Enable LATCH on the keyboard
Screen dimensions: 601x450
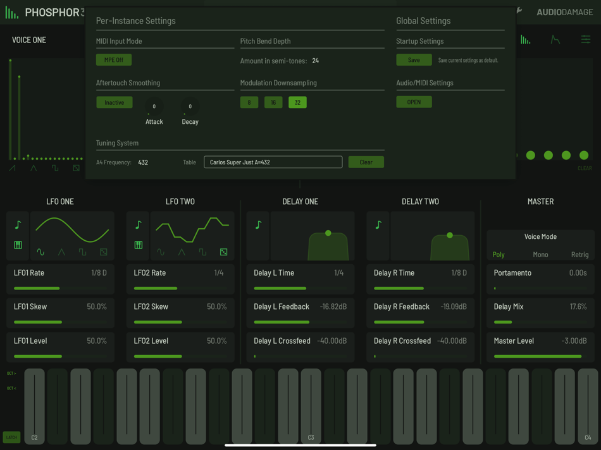pyautogui.click(x=10, y=437)
